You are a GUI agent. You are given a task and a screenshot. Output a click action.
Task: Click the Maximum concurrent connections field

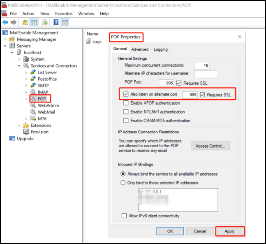(201, 65)
